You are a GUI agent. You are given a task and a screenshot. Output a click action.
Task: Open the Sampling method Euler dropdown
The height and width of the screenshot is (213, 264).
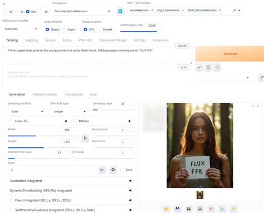27,111
